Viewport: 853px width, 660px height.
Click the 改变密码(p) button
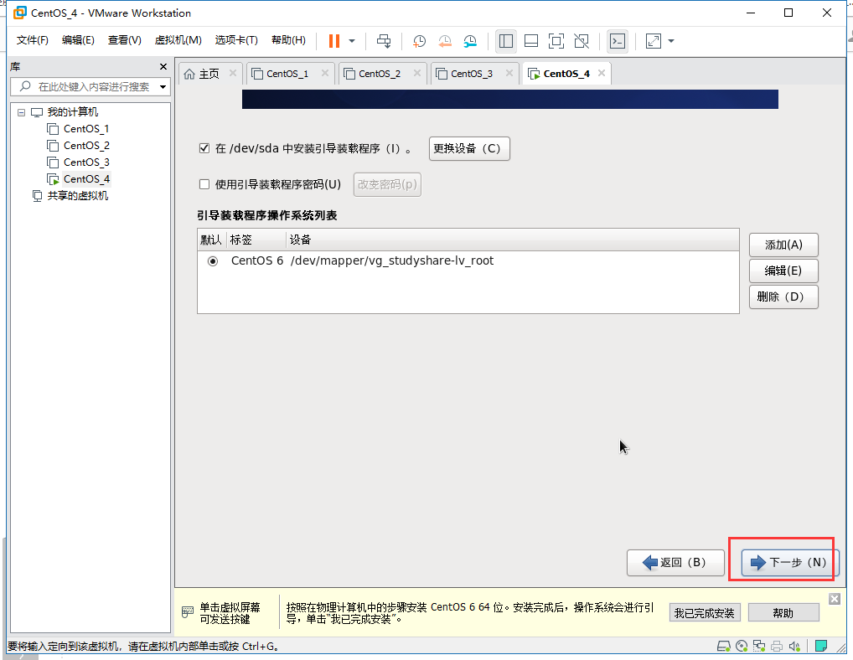pos(387,184)
